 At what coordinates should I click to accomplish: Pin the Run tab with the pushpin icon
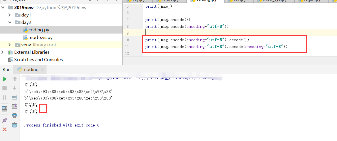[5, 120]
